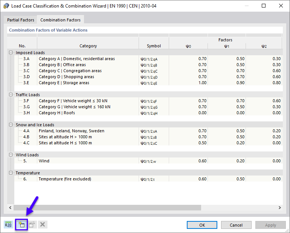This screenshot has width=290, height=233.
Task: Click the Category column header
Action: point(88,46)
